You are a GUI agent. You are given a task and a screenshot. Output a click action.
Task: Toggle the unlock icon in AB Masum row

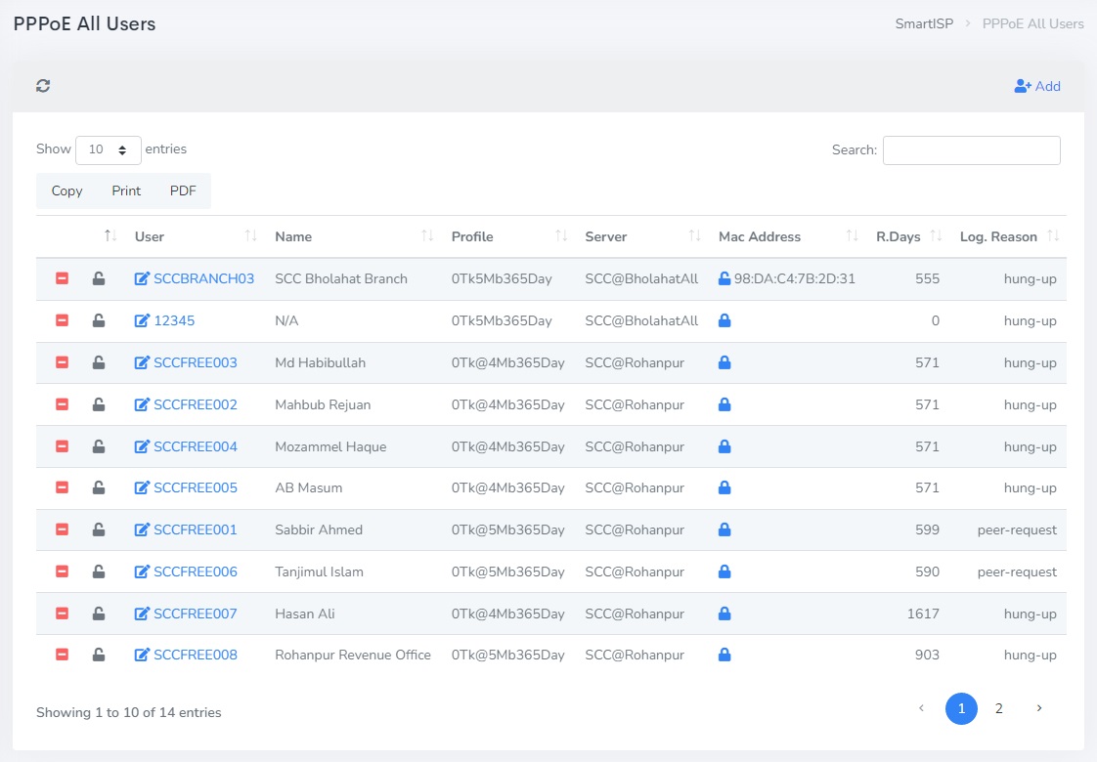coord(99,488)
